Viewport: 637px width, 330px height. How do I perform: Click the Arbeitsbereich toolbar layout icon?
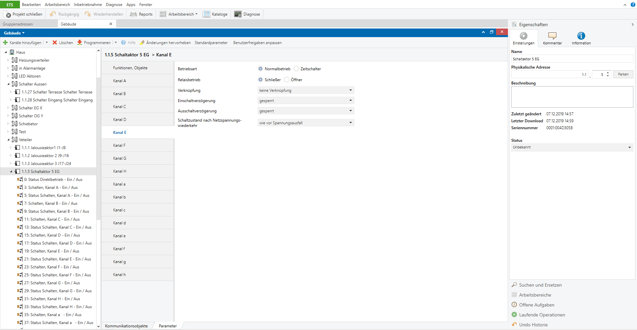point(163,14)
